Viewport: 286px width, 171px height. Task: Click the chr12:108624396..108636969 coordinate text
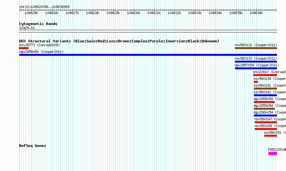(x=44, y=7)
